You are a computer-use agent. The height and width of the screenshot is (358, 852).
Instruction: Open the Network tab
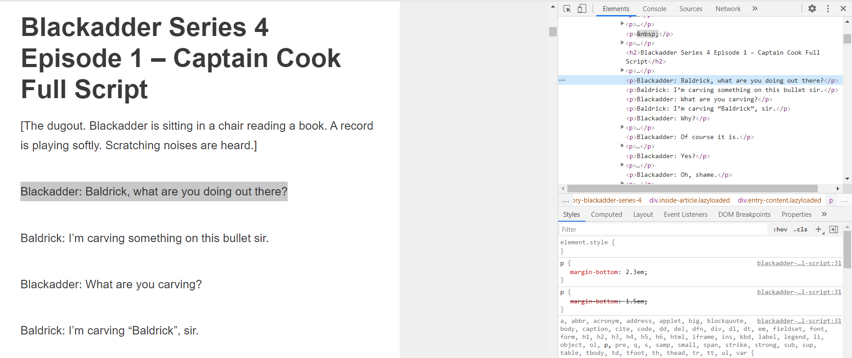click(x=728, y=9)
